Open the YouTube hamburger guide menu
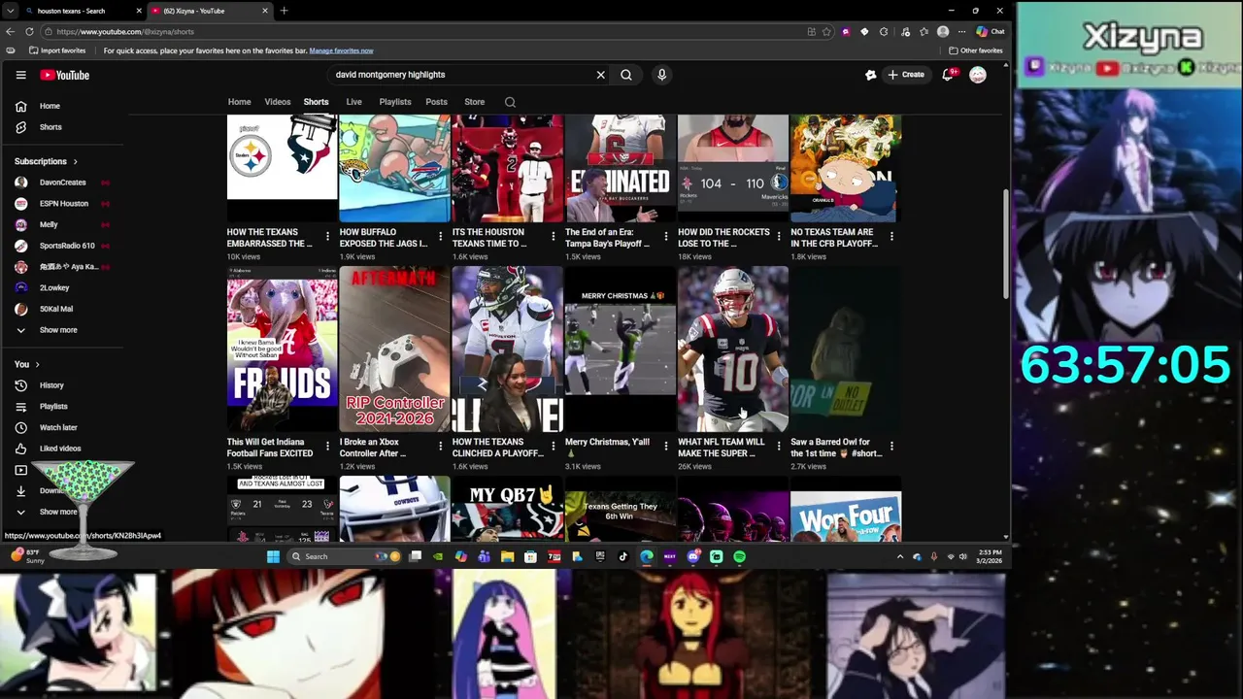 (20, 75)
